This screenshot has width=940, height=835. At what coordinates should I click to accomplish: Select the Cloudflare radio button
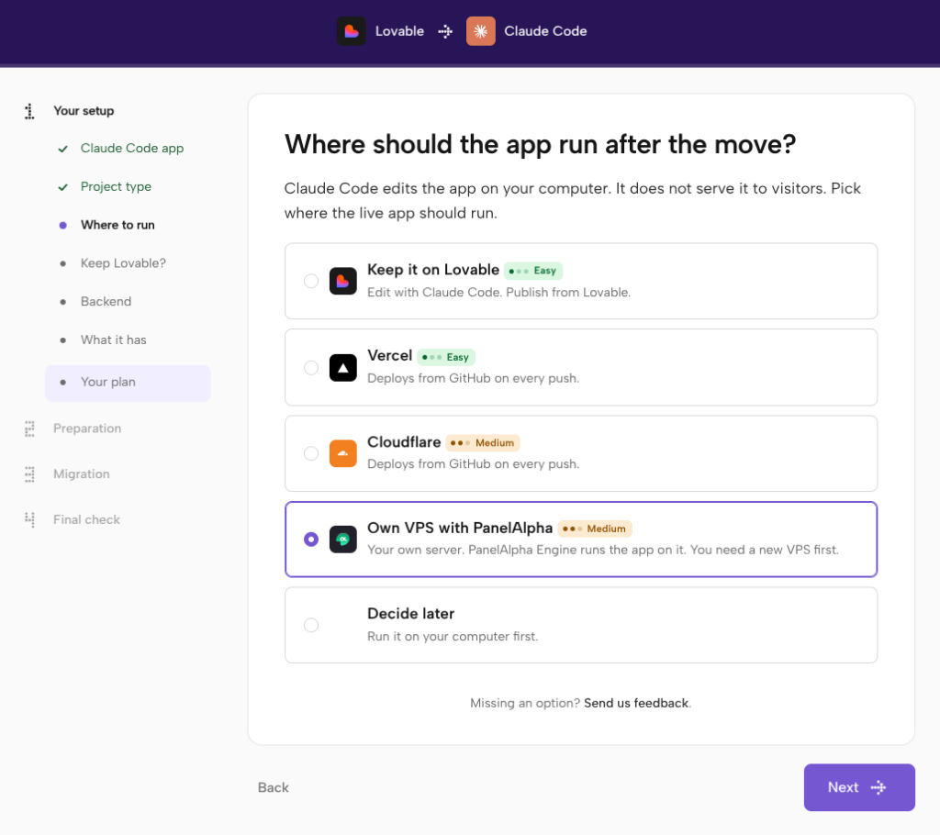[311, 453]
